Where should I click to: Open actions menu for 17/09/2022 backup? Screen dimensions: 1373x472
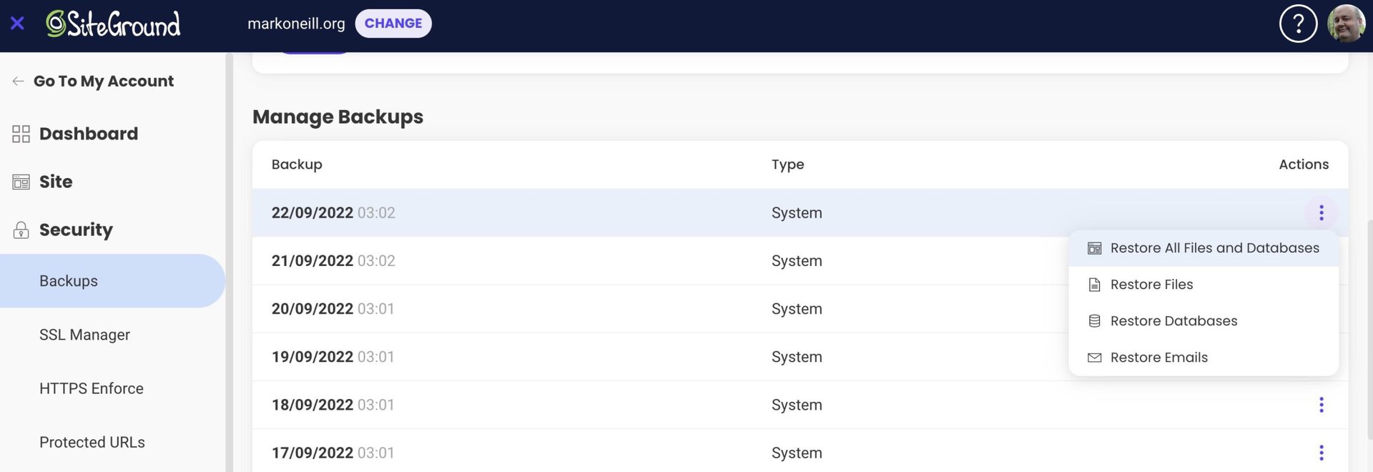coord(1321,453)
